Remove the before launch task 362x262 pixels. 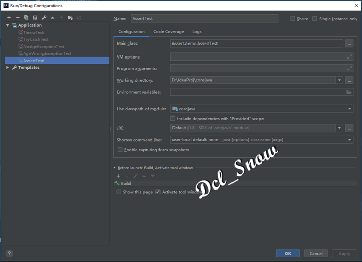pyautogui.click(x=126, y=176)
